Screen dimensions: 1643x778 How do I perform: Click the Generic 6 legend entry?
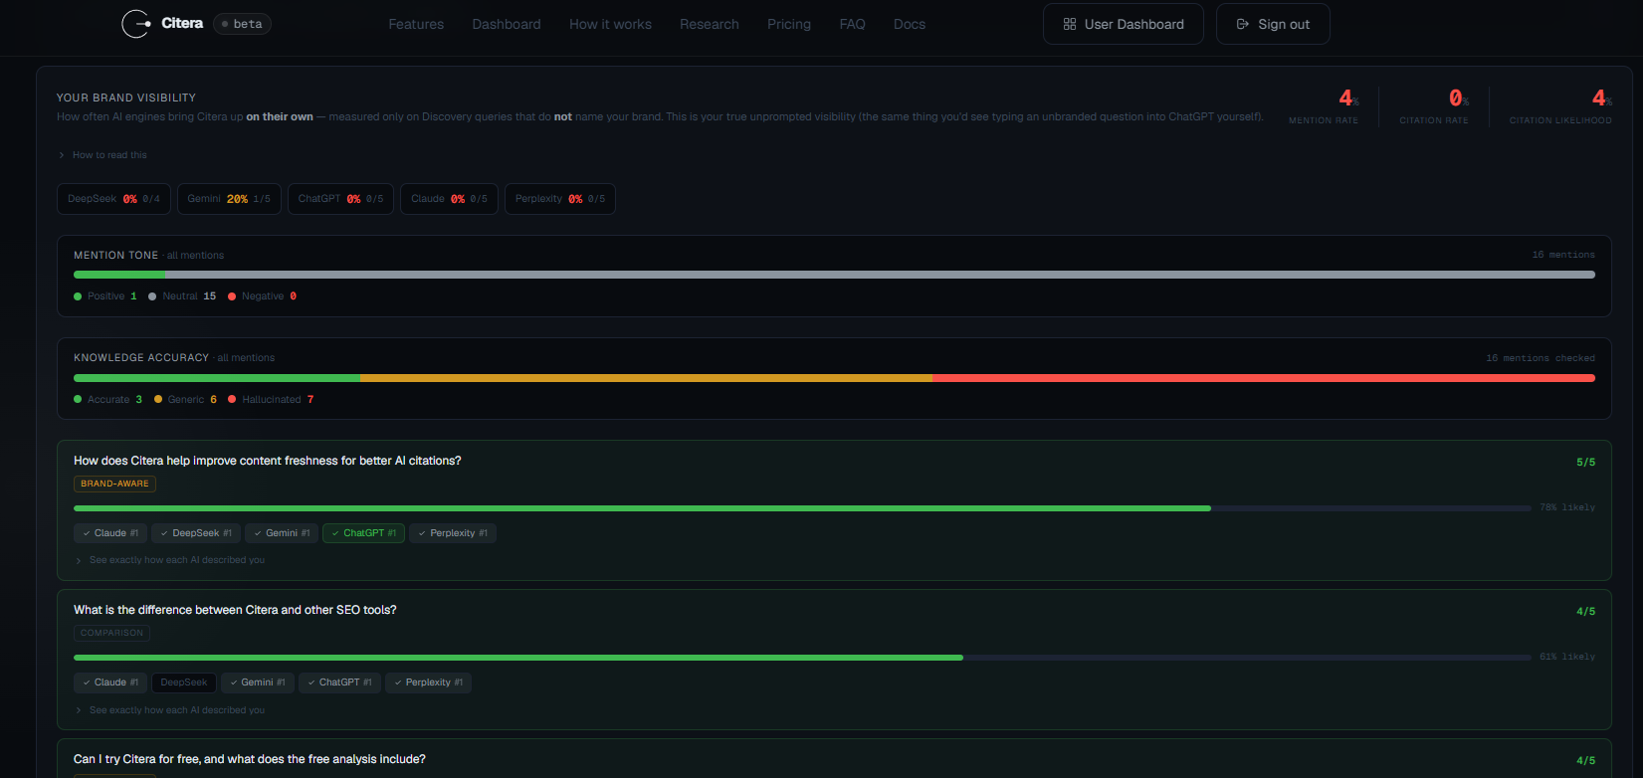(x=186, y=400)
